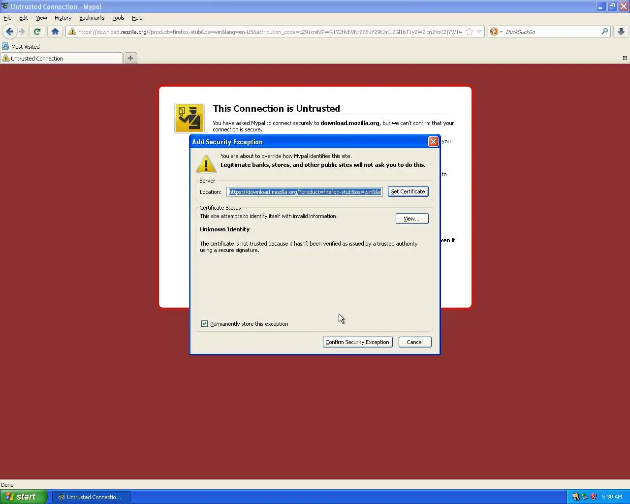The image size is (630, 504).
Task: Open the address bar history dropdown arrow
Action: (479, 31)
